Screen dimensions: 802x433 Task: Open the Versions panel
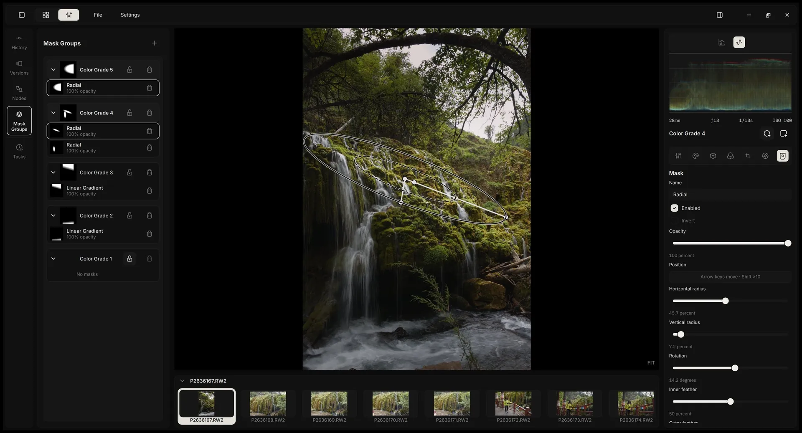point(19,68)
